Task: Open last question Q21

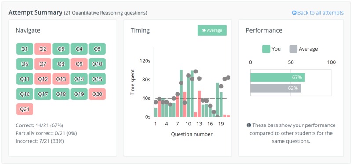Action: pyautogui.click(x=25, y=109)
